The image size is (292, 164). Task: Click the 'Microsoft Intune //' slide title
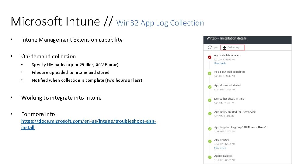[62, 21]
